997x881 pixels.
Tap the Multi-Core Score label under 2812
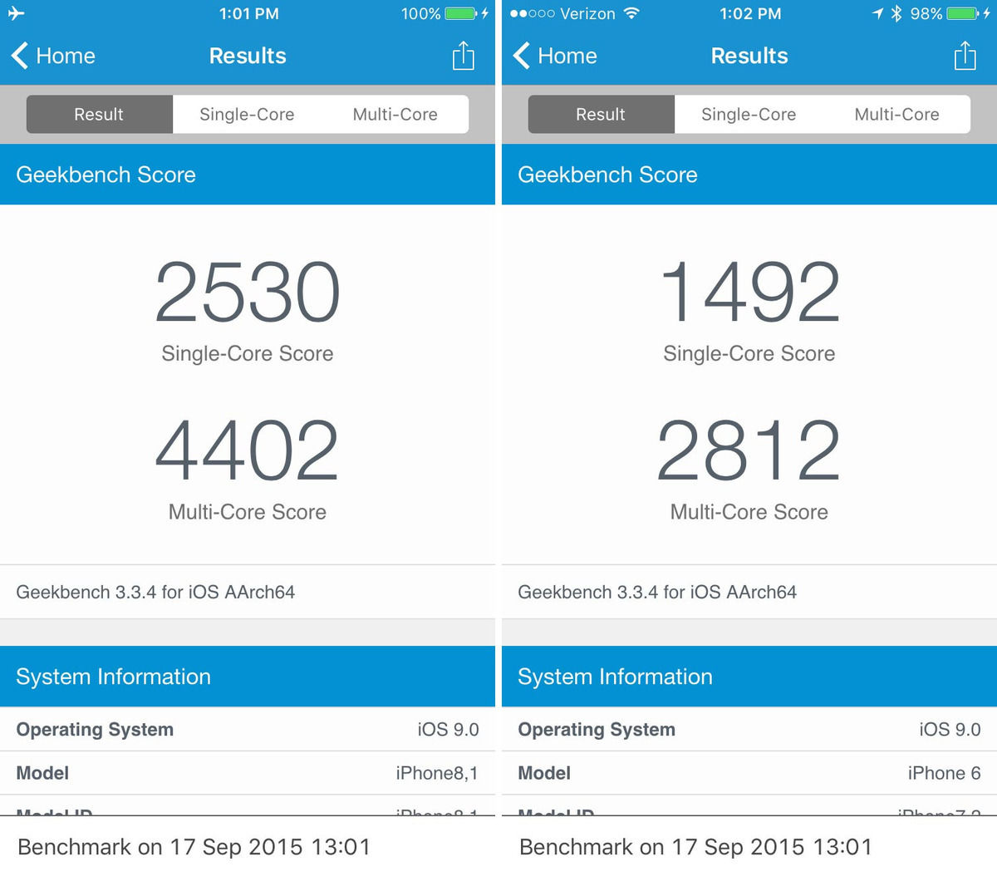pos(749,512)
